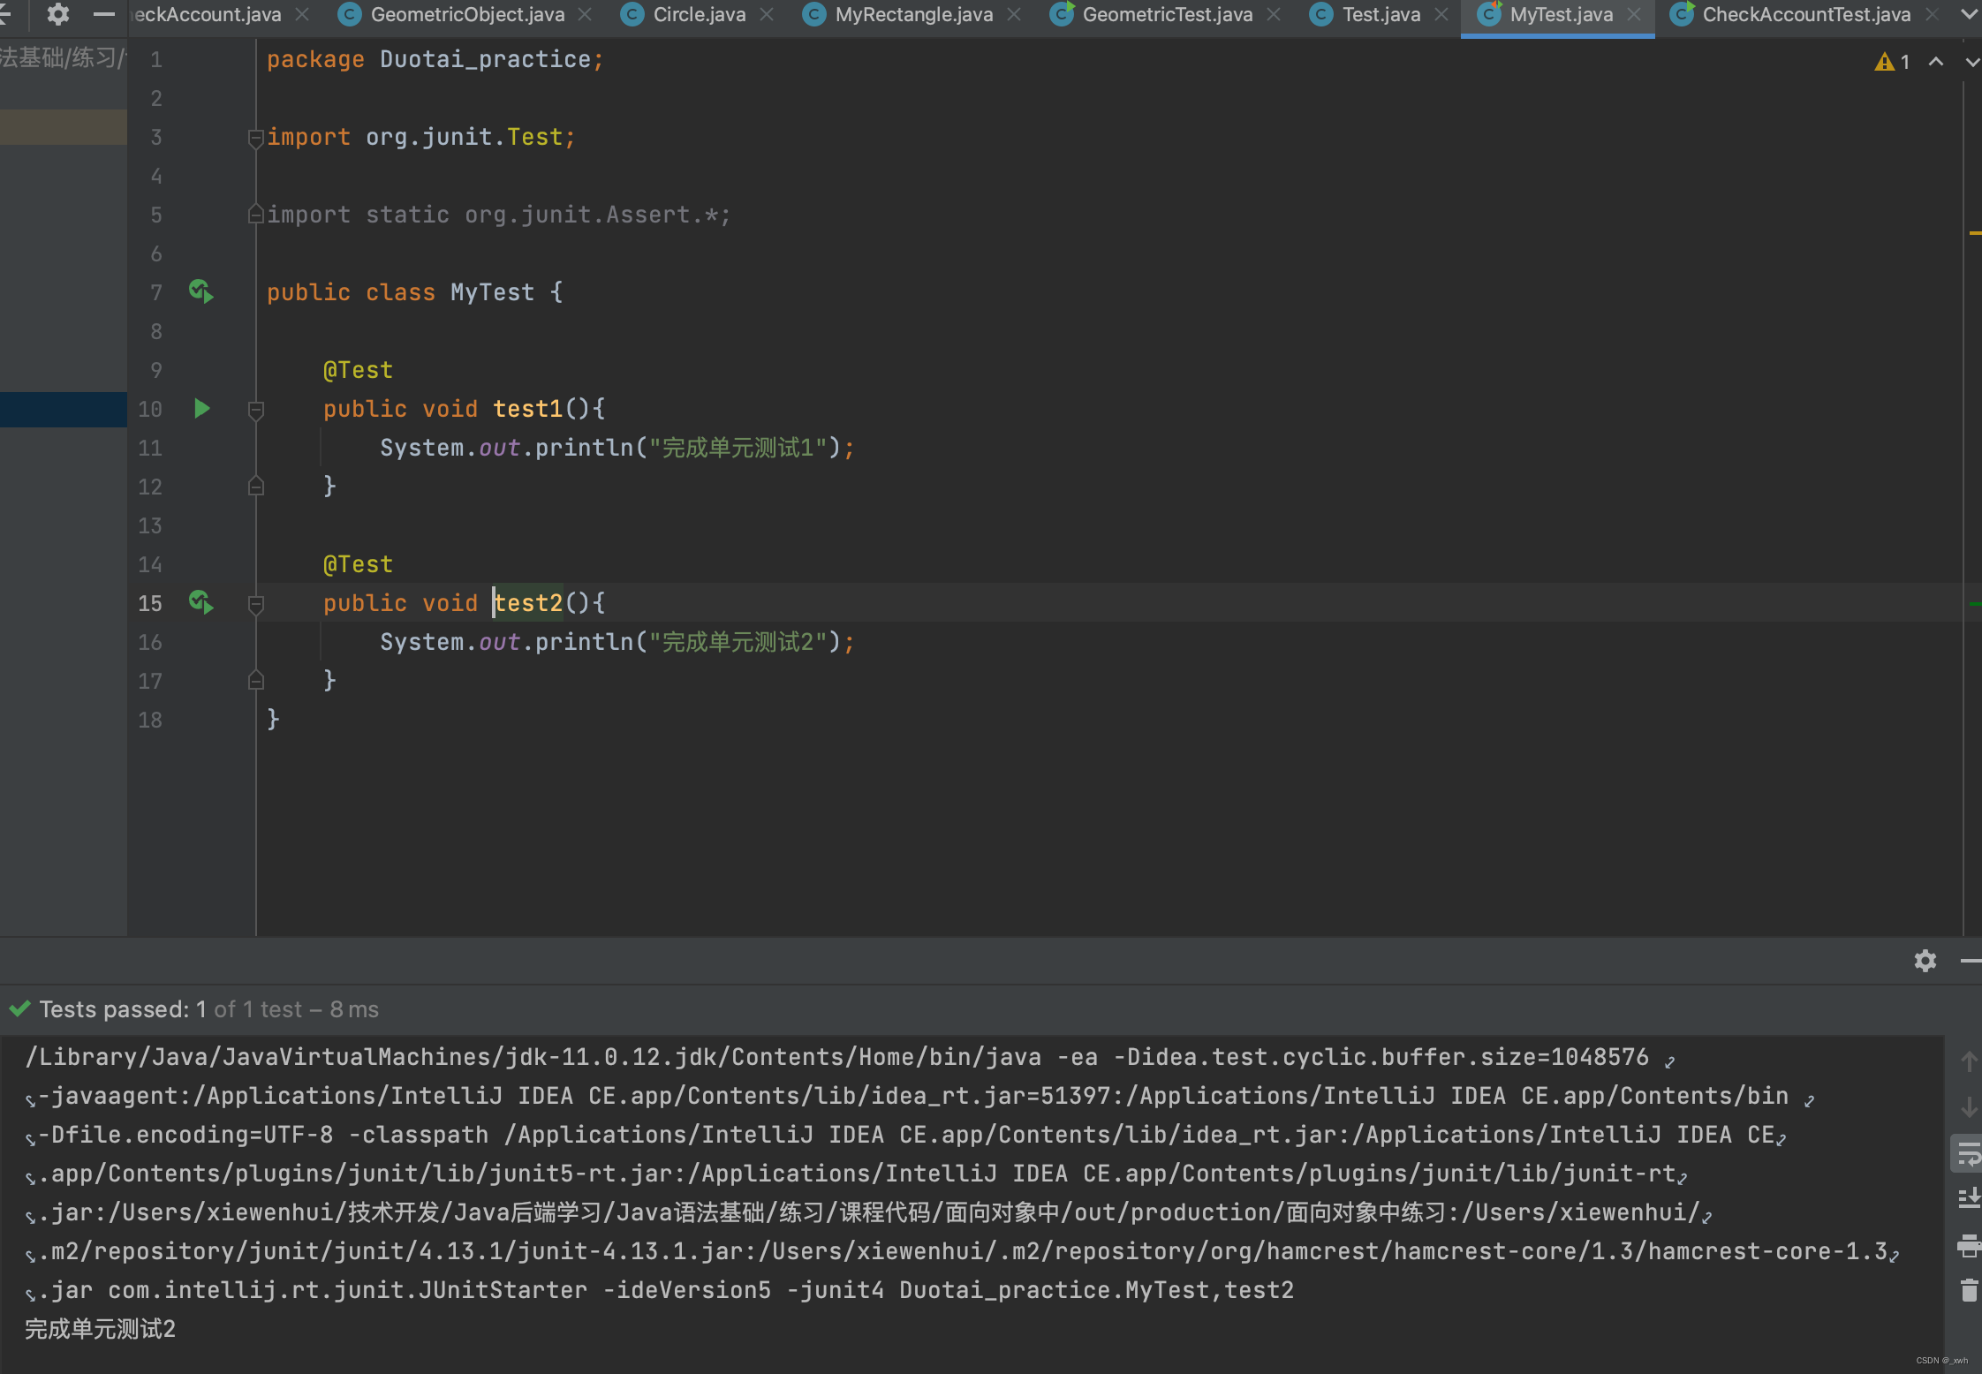Screen dimensions: 1982x1374
Task: Fold the test2 method body
Action: coord(256,603)
